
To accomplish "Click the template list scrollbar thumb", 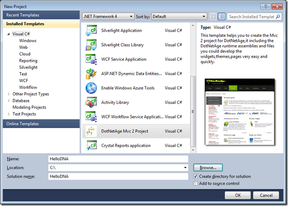I will (x=193, y=112).
